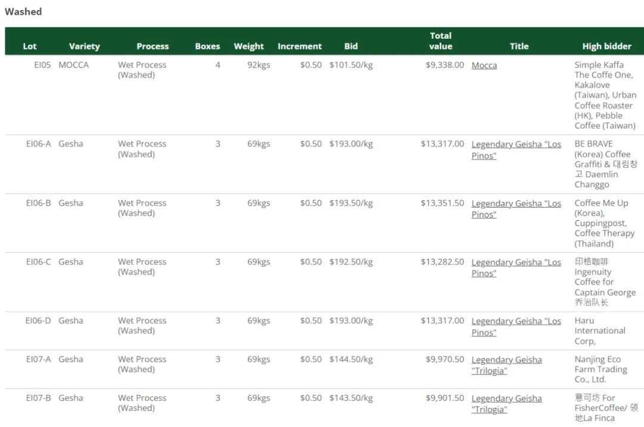Click the Total value column header
Viewport: 644px width, 427px height.
(441, 41)
